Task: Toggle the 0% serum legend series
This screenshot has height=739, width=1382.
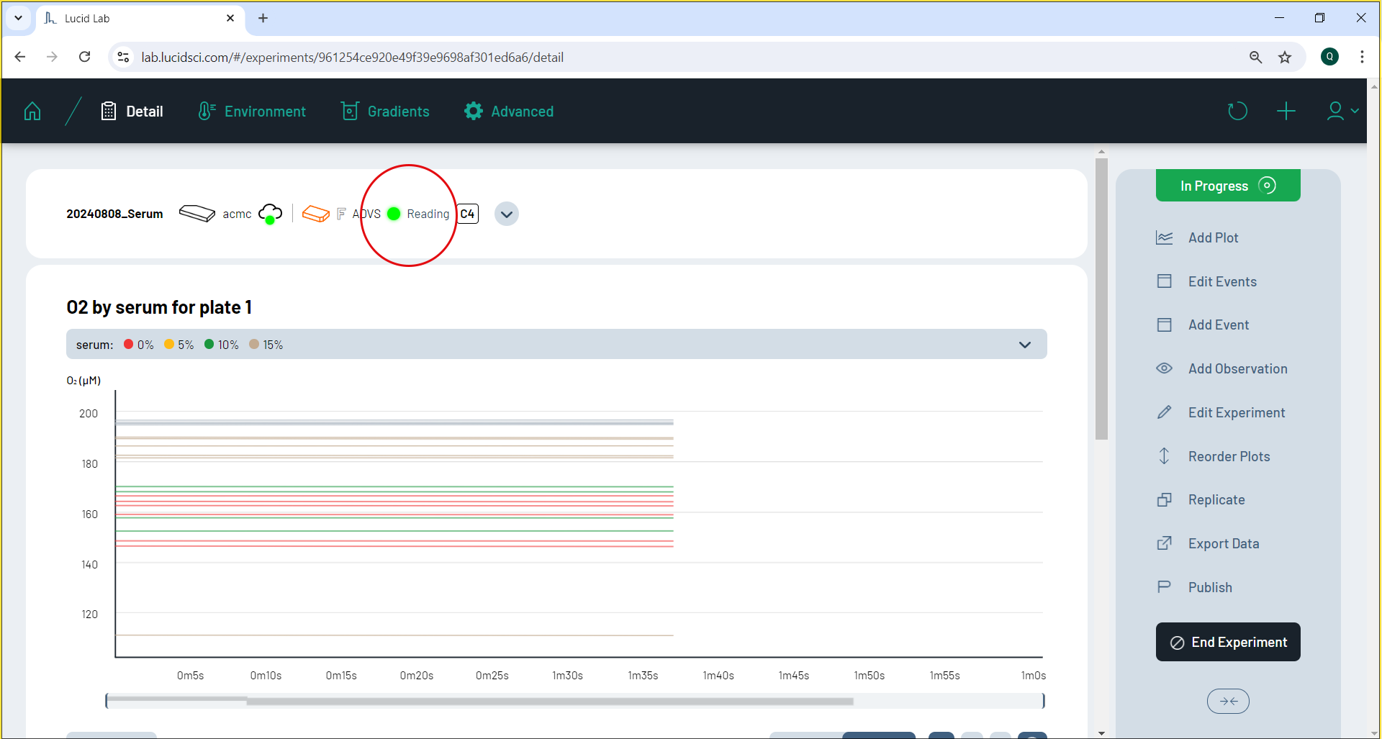Action: click(139, 345)
